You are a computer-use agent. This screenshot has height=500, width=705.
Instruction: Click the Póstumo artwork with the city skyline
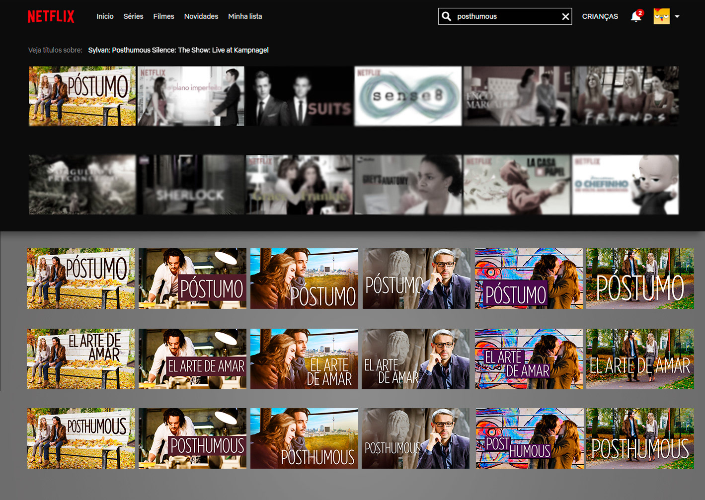click(x=304, y=279)
